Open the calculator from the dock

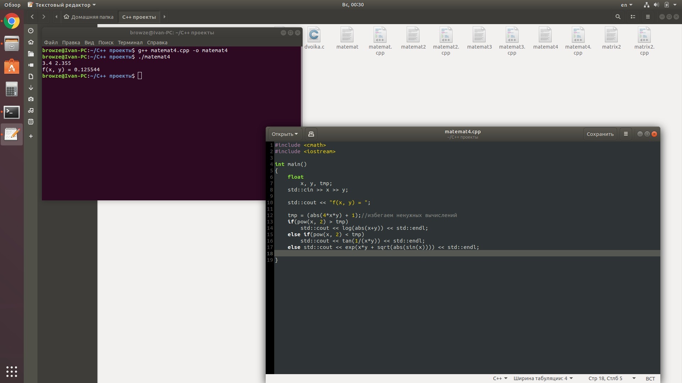[12, 89]
